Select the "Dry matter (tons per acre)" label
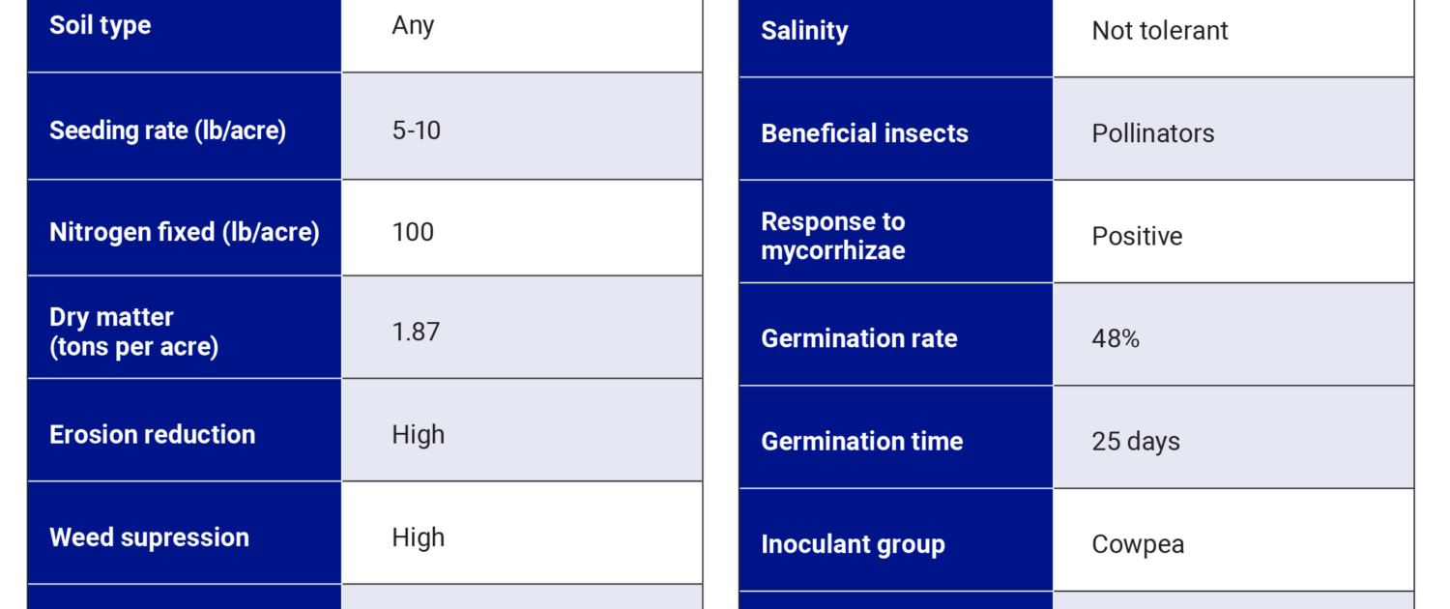The image size is (1450, 609). click(133, 332)
